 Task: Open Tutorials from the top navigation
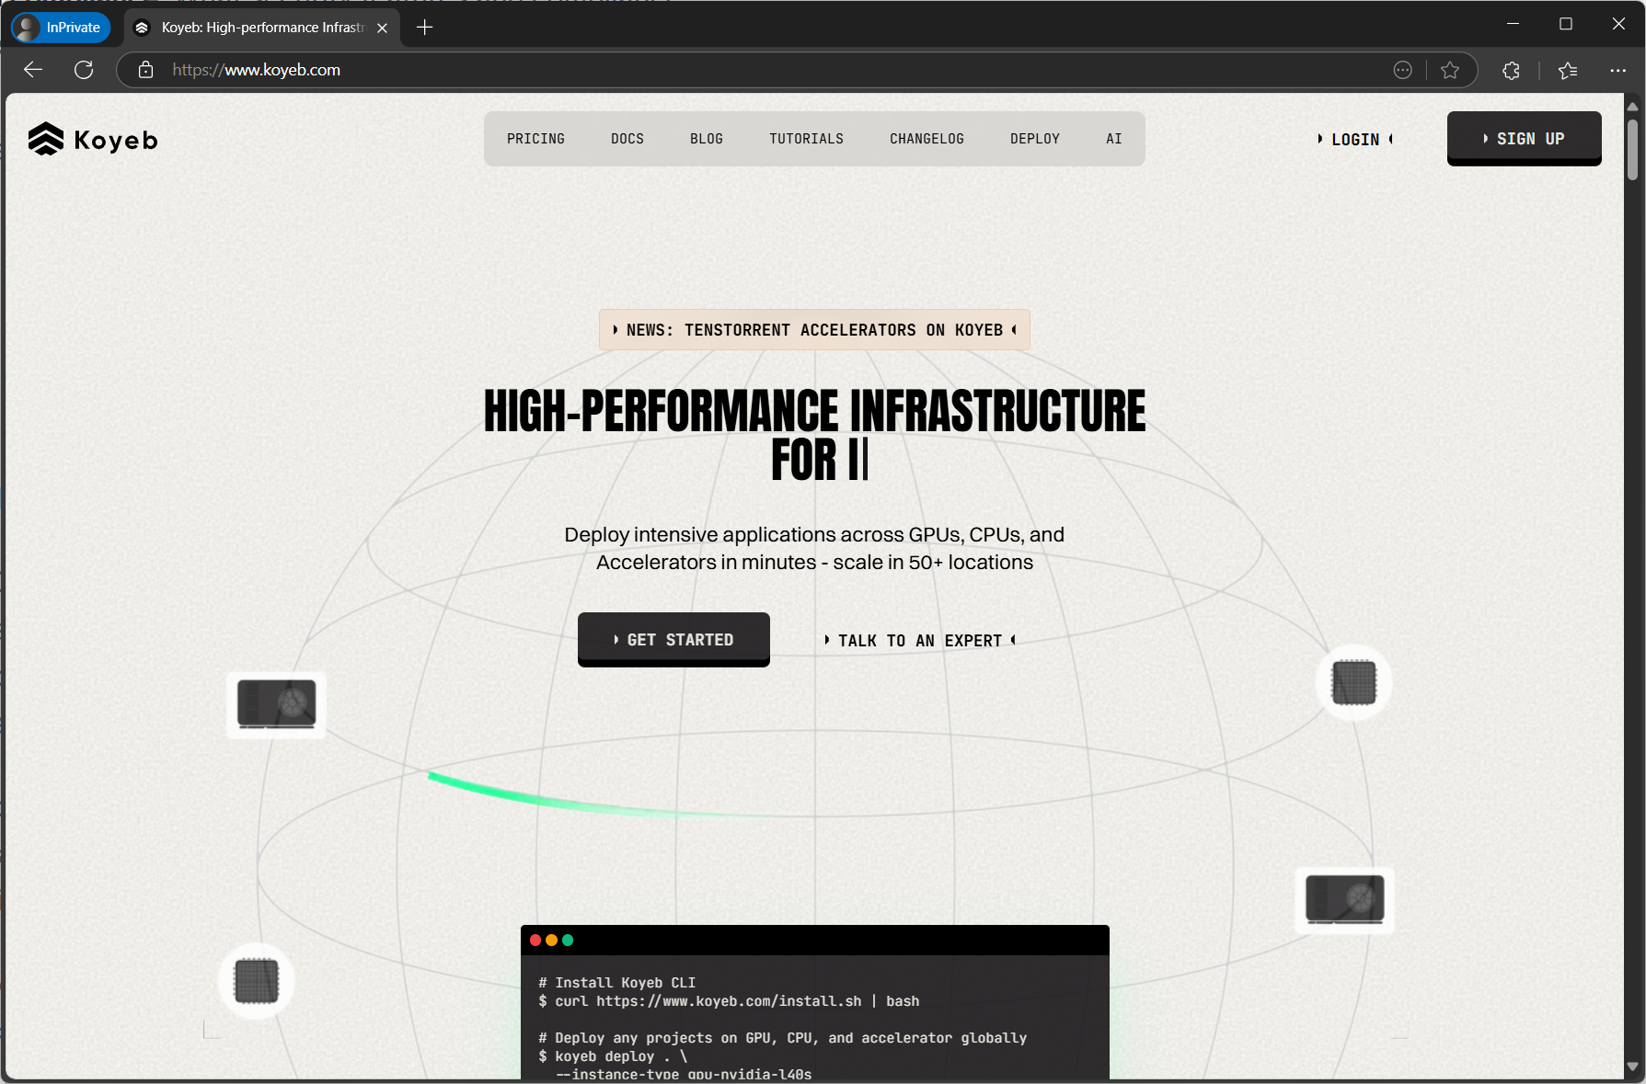(806, 139)
